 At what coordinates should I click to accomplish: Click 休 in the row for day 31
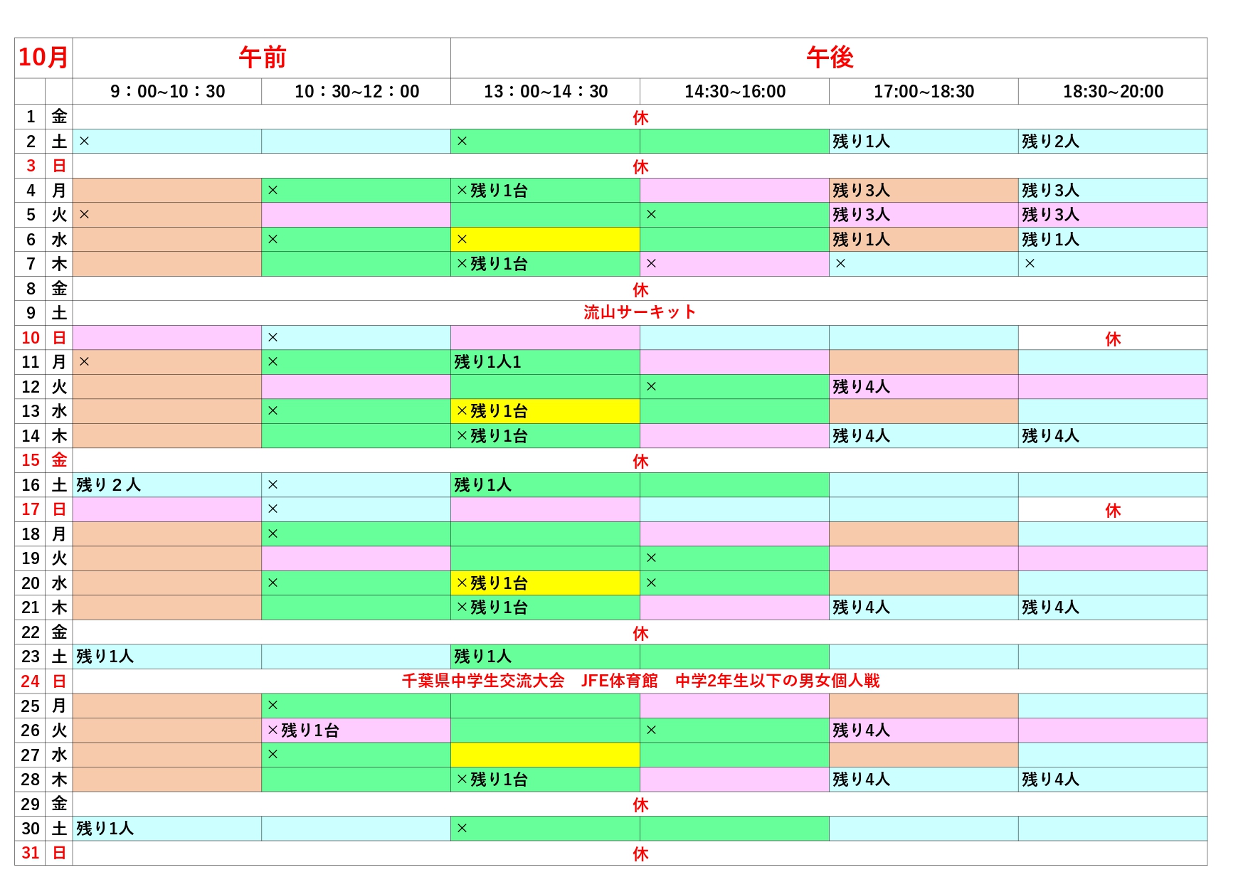point(640,854)
